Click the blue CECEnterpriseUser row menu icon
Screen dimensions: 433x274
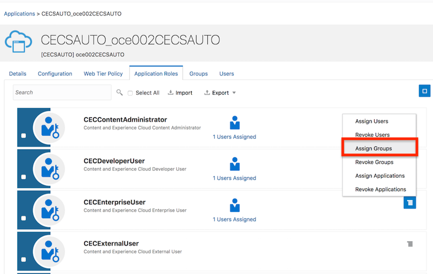pyautogui.click(x=410, y=203)
